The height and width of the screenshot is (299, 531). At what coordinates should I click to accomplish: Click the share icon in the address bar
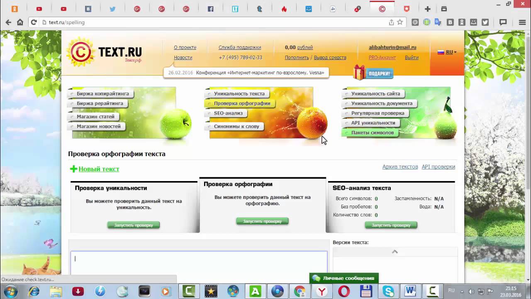[x=391, y=22]
